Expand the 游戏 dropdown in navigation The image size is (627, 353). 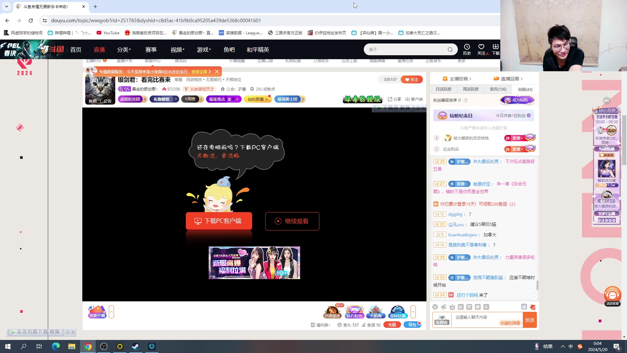point(204,50)
